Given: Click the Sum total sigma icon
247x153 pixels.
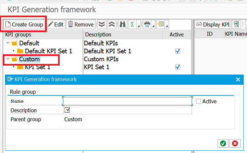Looking at the screenshot, I should 132,25.
